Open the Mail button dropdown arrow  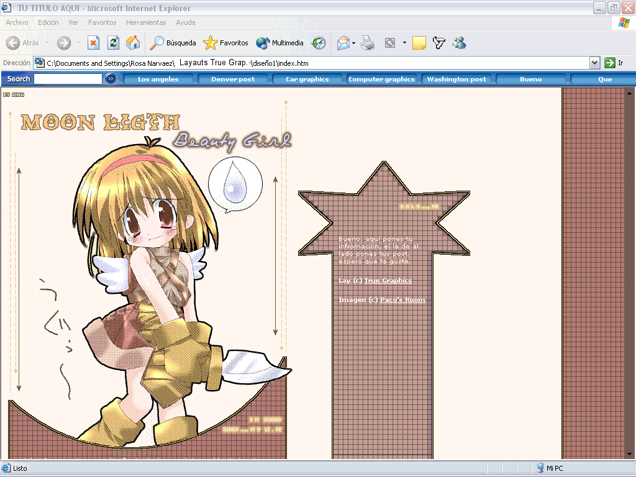(353, 43)
